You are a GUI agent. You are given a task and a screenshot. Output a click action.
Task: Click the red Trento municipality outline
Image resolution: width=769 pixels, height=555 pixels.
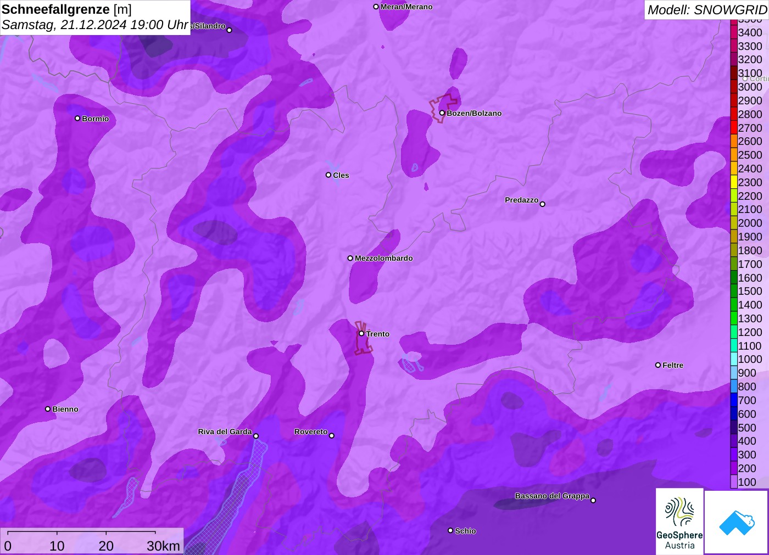[363, 338]
